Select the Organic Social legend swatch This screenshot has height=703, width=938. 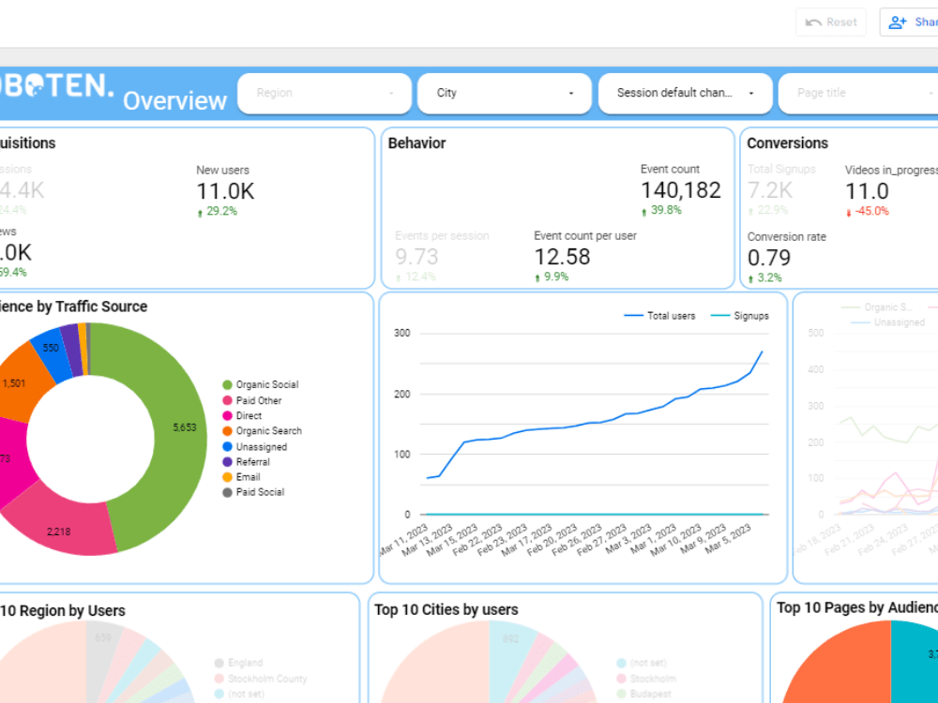(227, 385)
